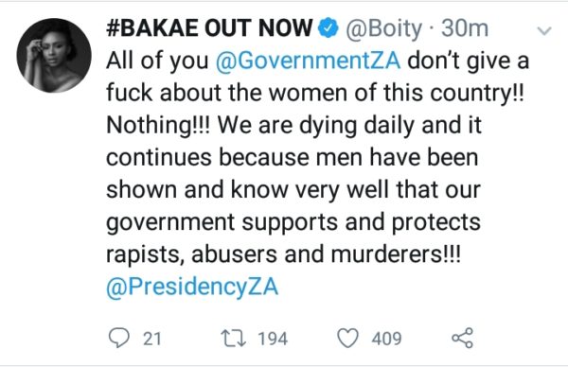568x367 pixels.
Task: Open the blue verified badge
Action: [328, 28]
